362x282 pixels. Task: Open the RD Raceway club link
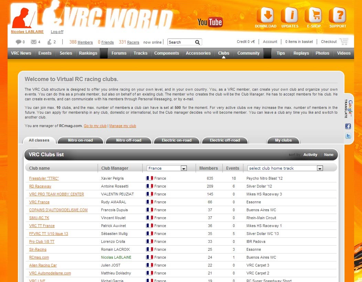(40, 186)
